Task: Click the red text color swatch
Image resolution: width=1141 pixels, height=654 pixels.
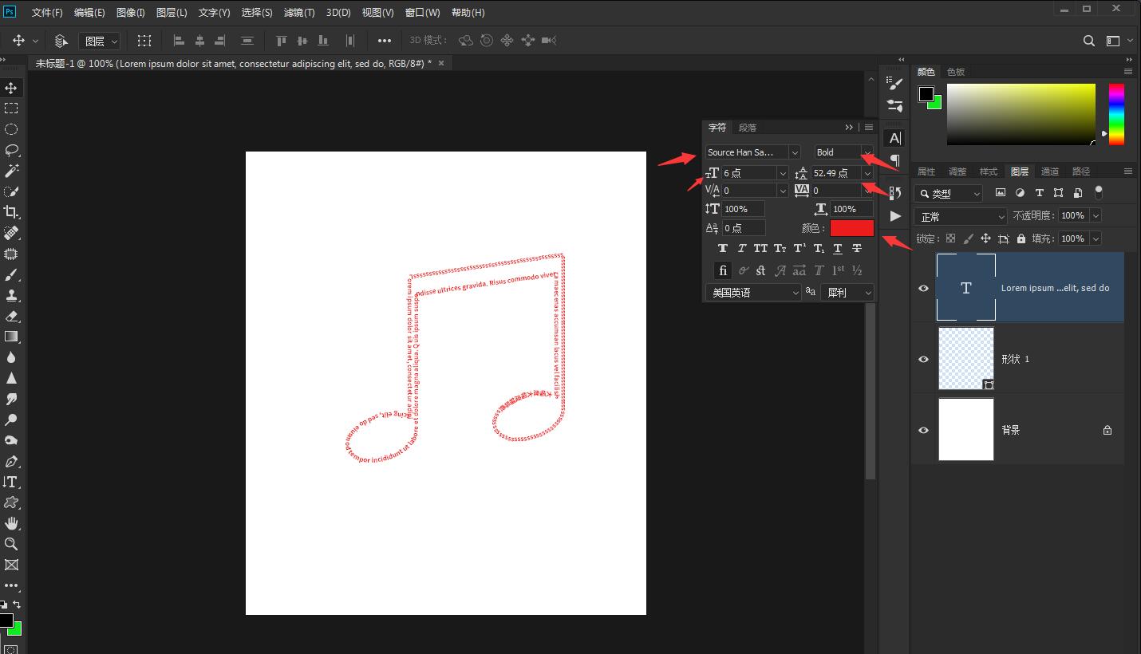Action: tap(851, 228)
